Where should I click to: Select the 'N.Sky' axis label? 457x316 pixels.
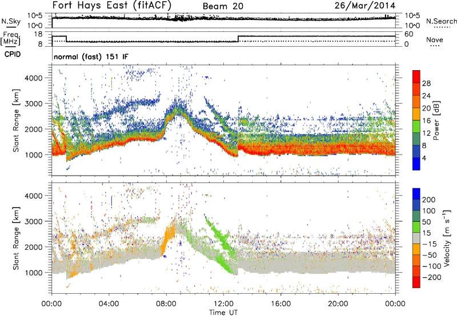tap(11, 21)
